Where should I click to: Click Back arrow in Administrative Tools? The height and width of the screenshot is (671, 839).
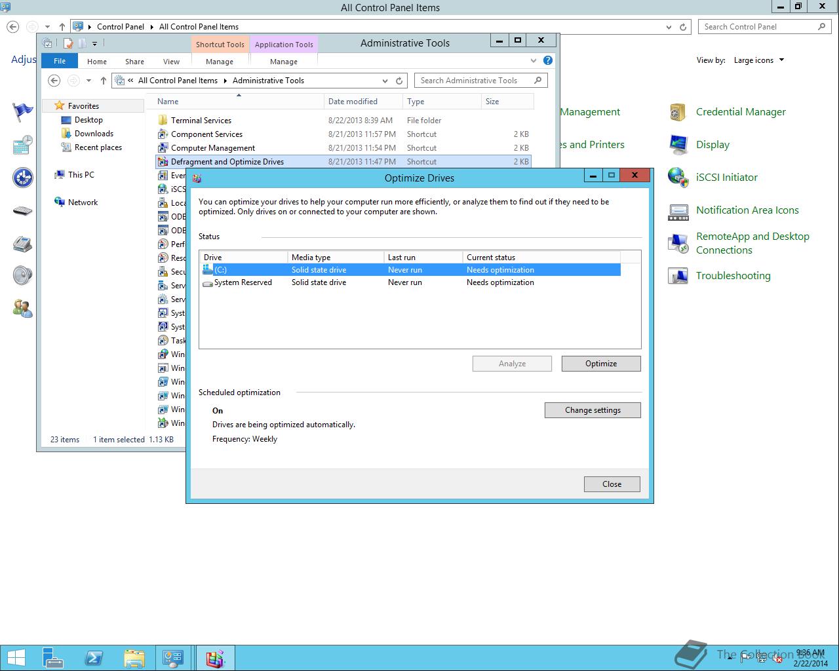54,81
